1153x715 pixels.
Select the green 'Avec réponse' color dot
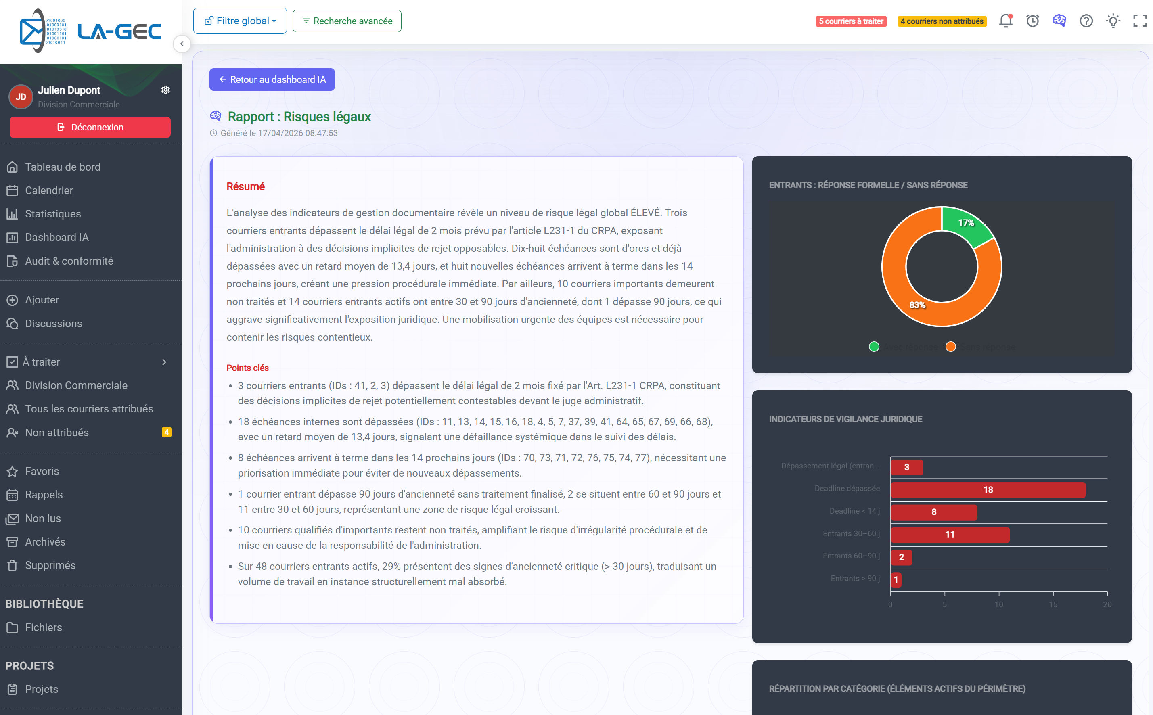[874, 347]
